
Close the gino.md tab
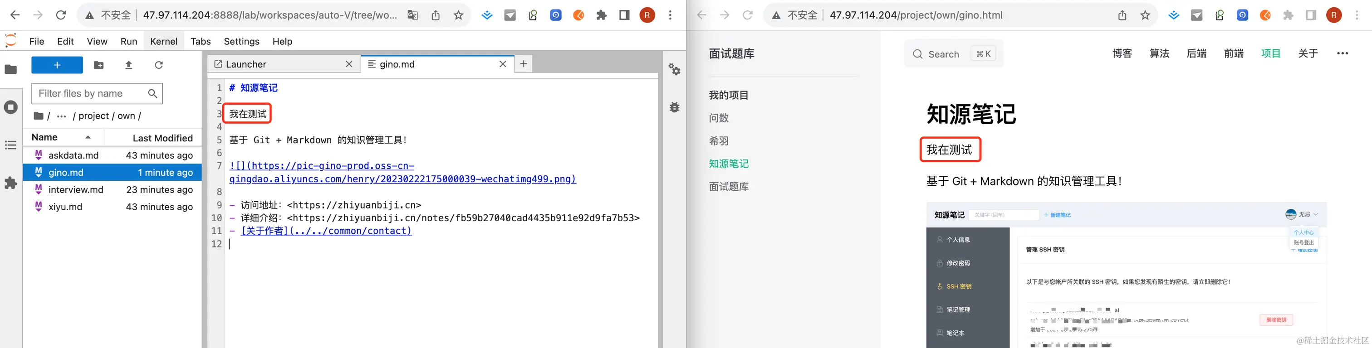click(502, 64)
